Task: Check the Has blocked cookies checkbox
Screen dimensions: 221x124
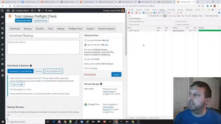Action: click(204, 16)
